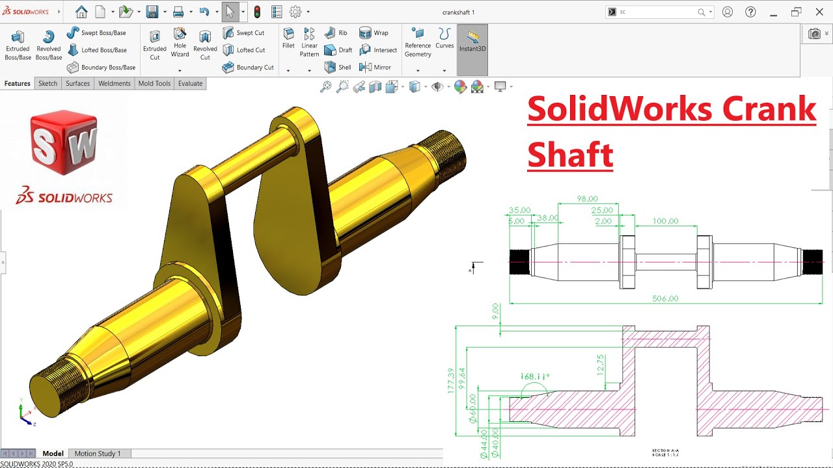This screenshot has height=468, width=833.
Task: Select Swept Cut
Action: point(243,32)
